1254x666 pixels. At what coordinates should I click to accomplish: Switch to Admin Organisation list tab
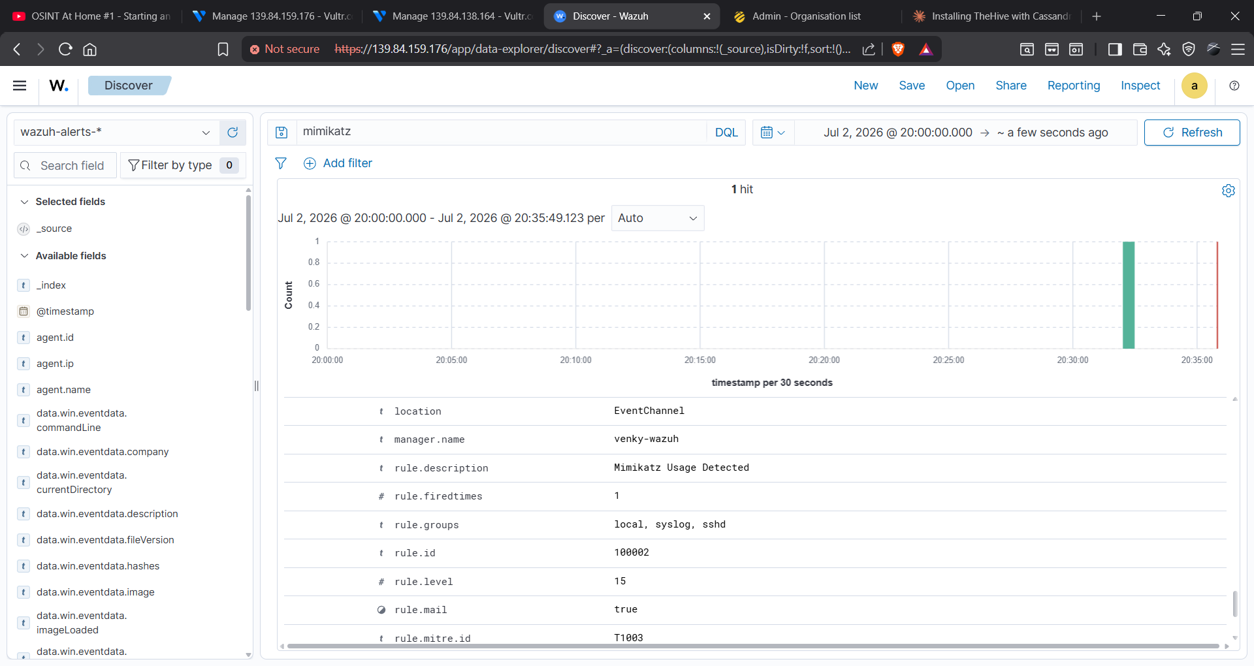coord(811,16)
